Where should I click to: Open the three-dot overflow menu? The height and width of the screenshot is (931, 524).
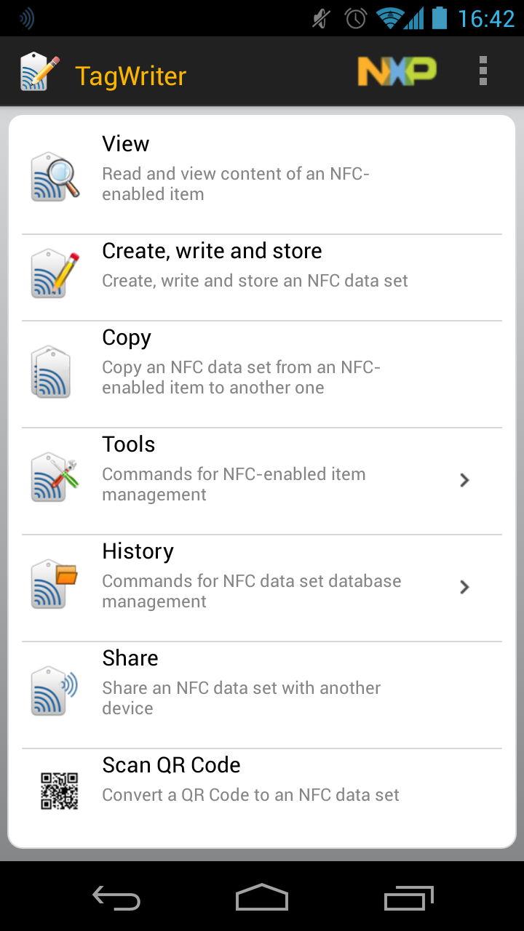pos(483,71)
